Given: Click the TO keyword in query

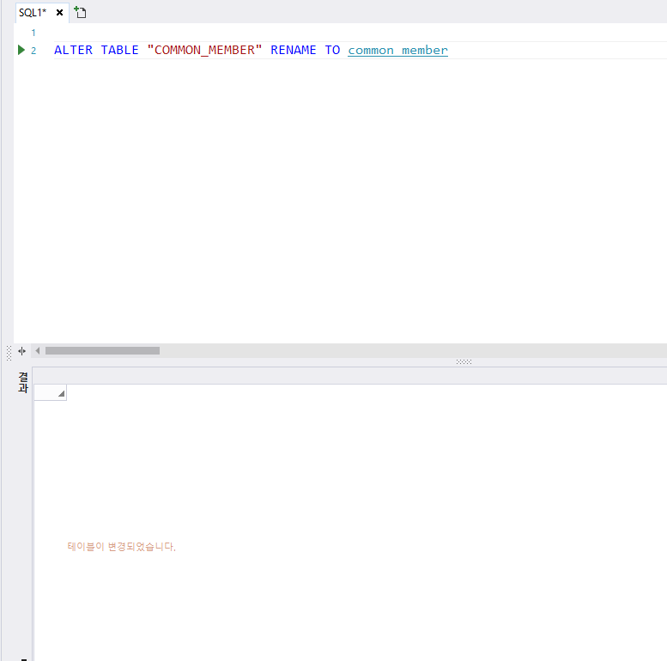Looking at the screenshot, I should pyautogui.click(x=332, y=50).
